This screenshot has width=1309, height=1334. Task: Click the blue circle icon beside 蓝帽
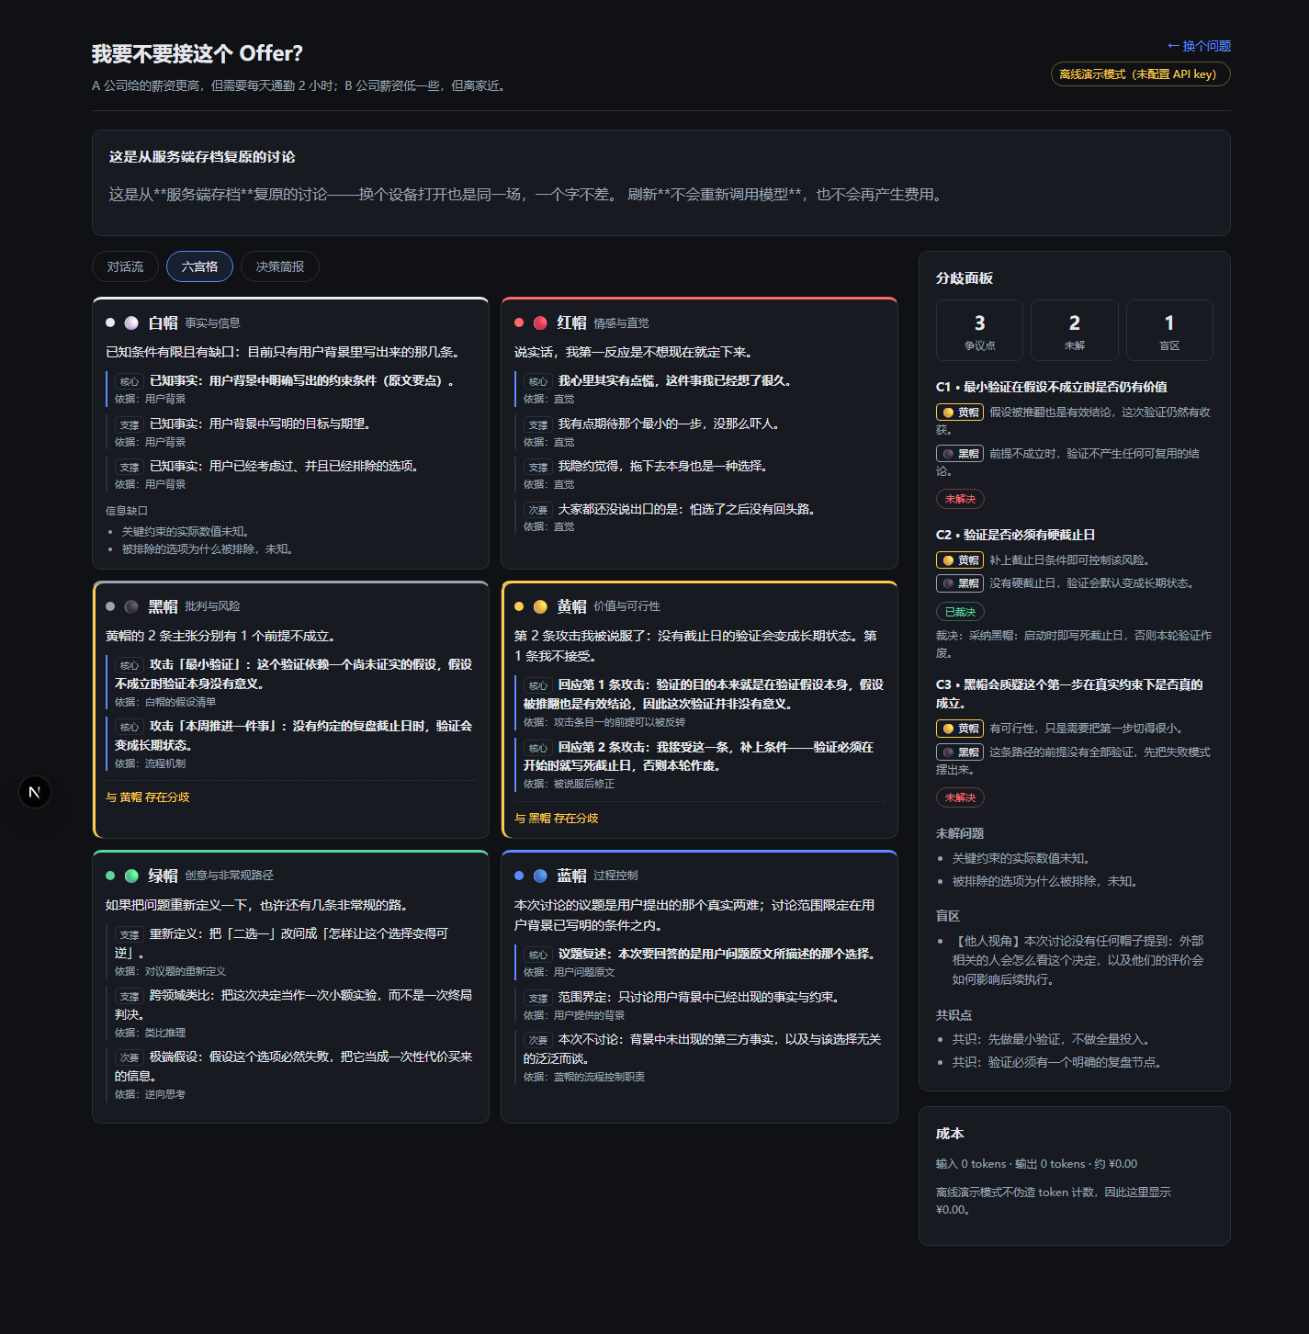pos(540,876)
